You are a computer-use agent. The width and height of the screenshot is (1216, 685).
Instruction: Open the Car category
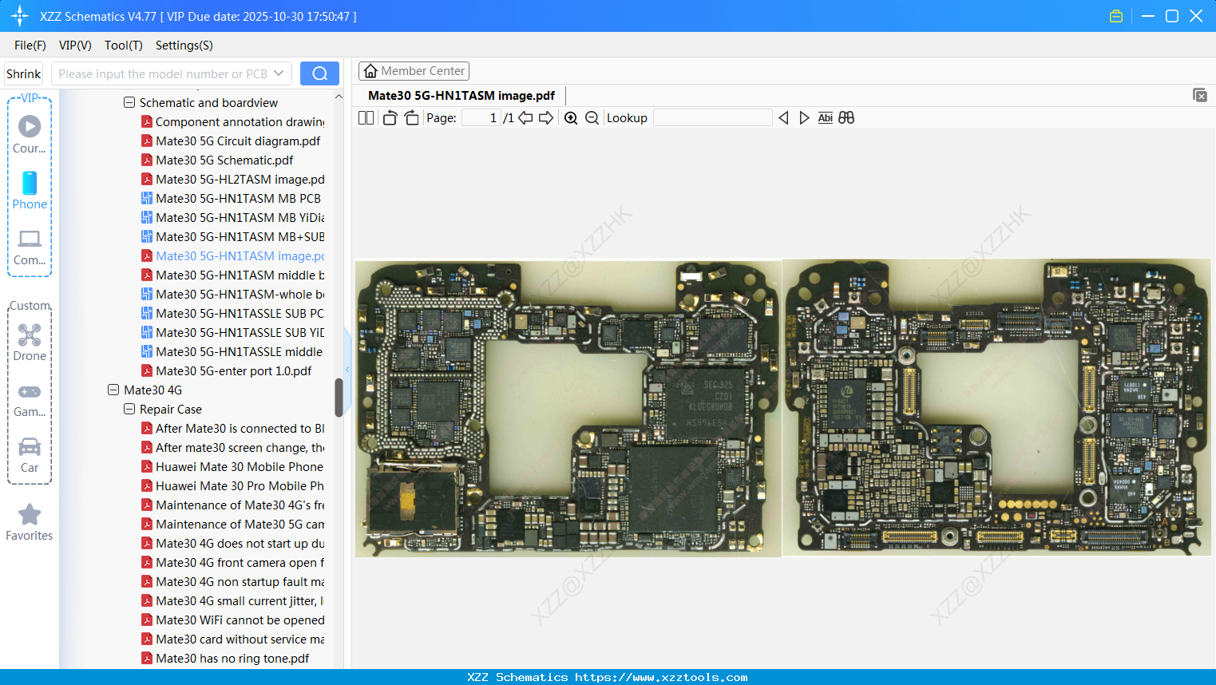tap(30, 446)
